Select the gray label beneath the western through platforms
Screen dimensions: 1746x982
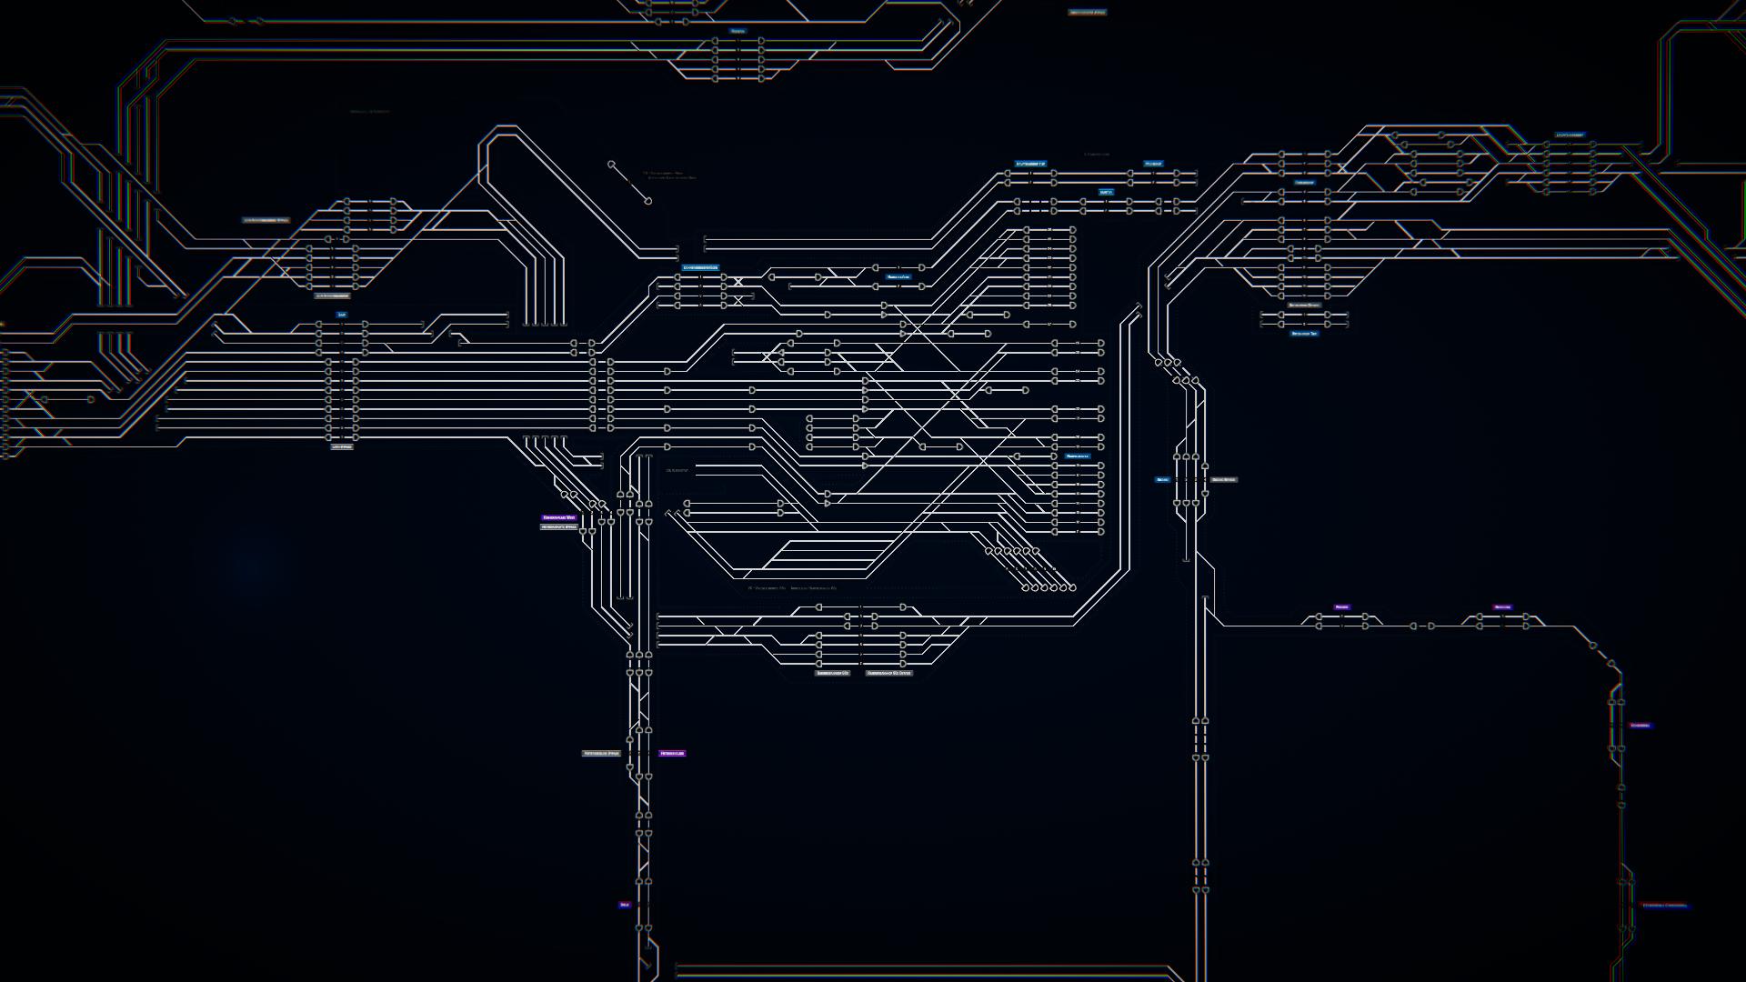click(x=342, y=447)
